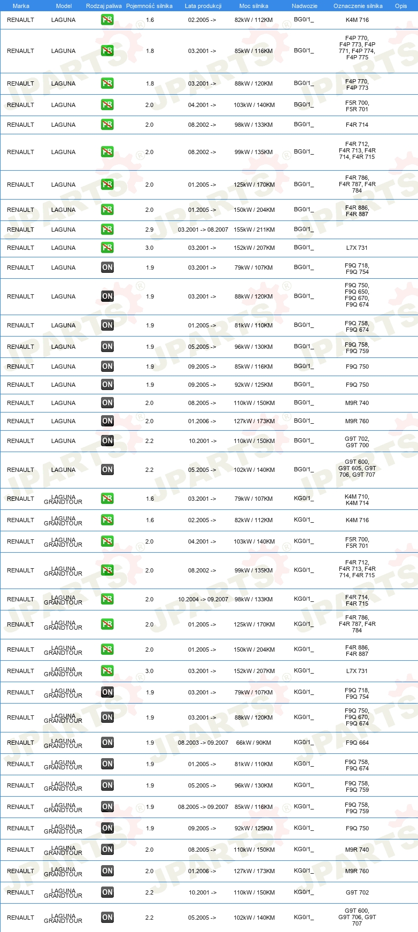Select the F4R 714, F4R 715 engine code
Image resolution: width=418 pixels, height=932 pixels.
tap(357, 600)
